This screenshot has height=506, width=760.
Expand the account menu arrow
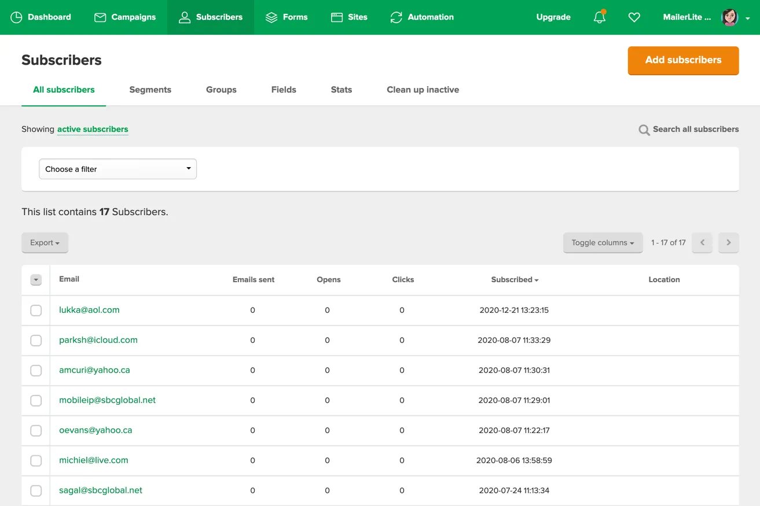click(x=748, y=19)
